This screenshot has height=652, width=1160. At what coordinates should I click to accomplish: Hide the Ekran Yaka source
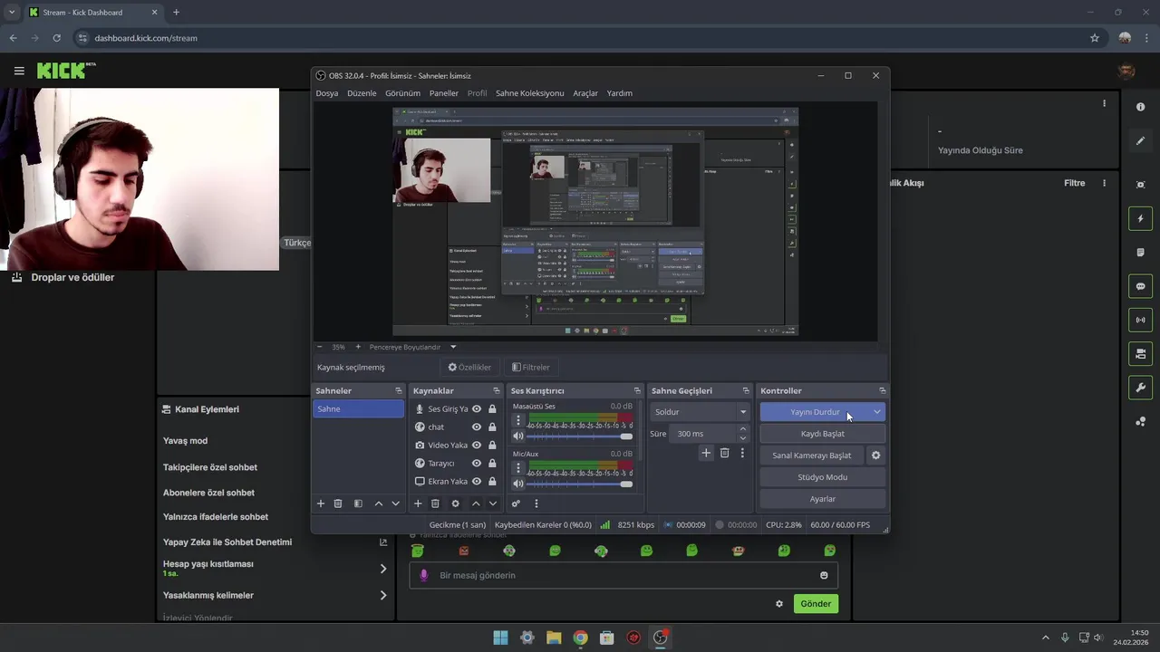(477, 482)
